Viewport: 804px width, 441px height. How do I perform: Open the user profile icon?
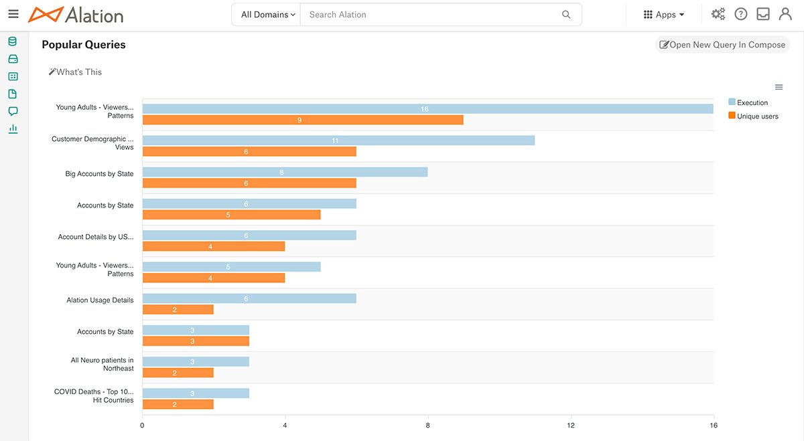pyautogui.click(x=785, y=14)
